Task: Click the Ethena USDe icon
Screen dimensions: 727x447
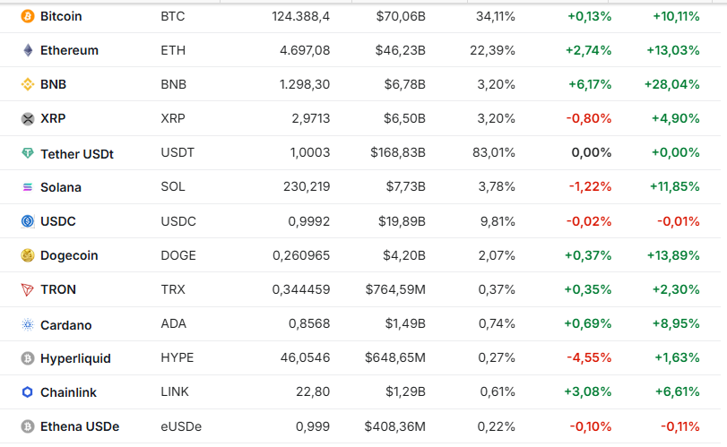Action: (27, 426)
